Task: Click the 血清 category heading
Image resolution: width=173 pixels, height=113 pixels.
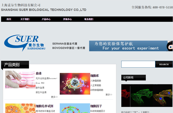Action: 39,74
